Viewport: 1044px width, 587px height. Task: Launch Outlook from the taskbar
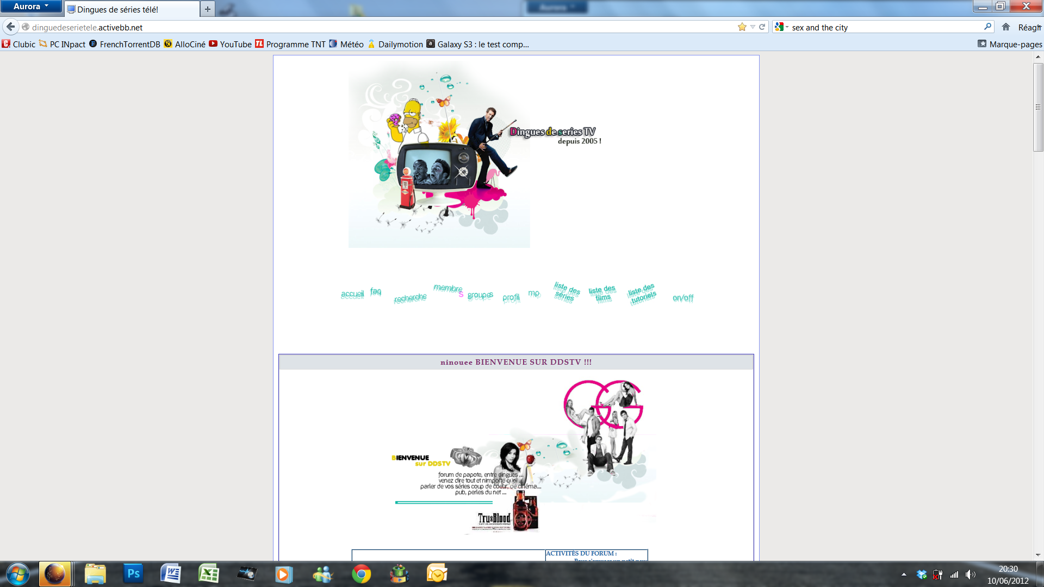pyautogui.click(x=437, y=574)
